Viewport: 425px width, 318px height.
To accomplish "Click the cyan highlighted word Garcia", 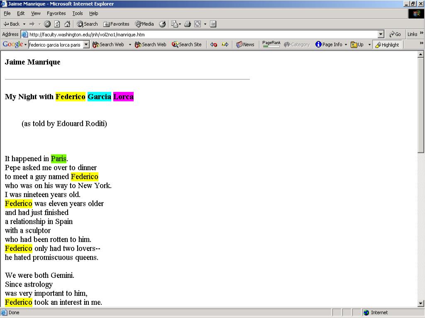I will (99, 96).
